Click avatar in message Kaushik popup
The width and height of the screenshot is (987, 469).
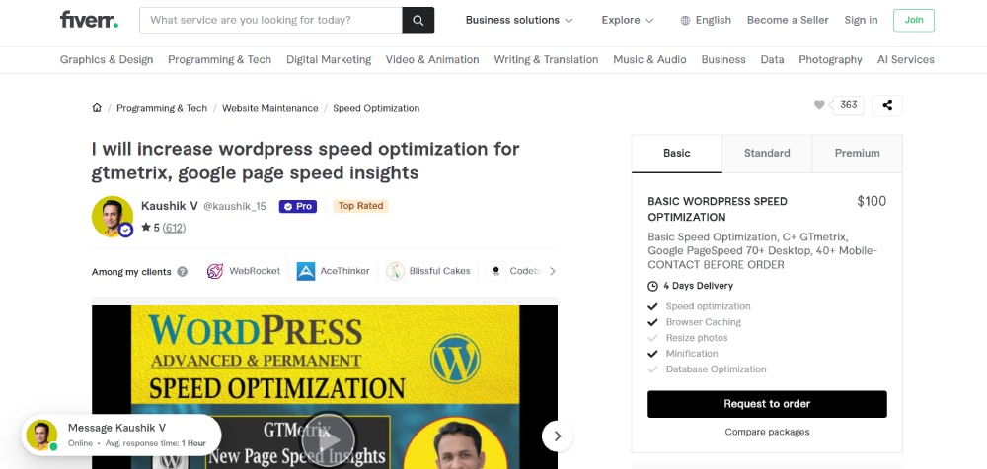pyautogui.click(x=41, y=435)
